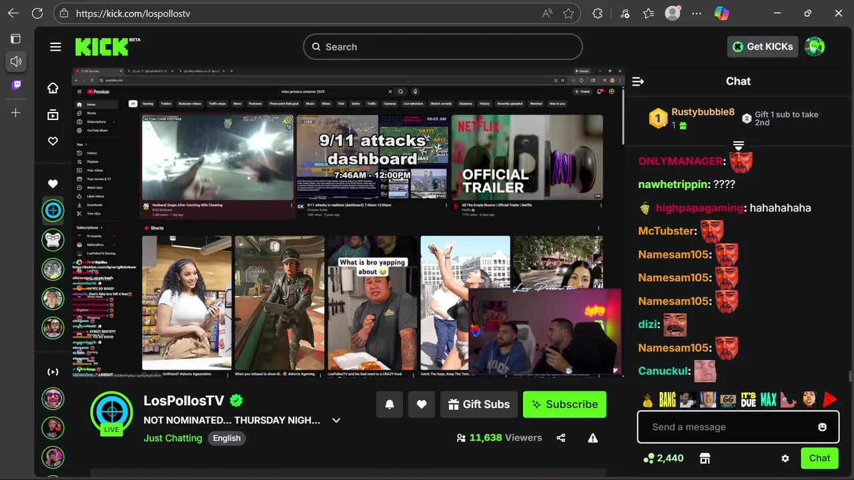Switch to the Twitch vertical tab
Screen dimensions: 854x480
tap(16, 85)
